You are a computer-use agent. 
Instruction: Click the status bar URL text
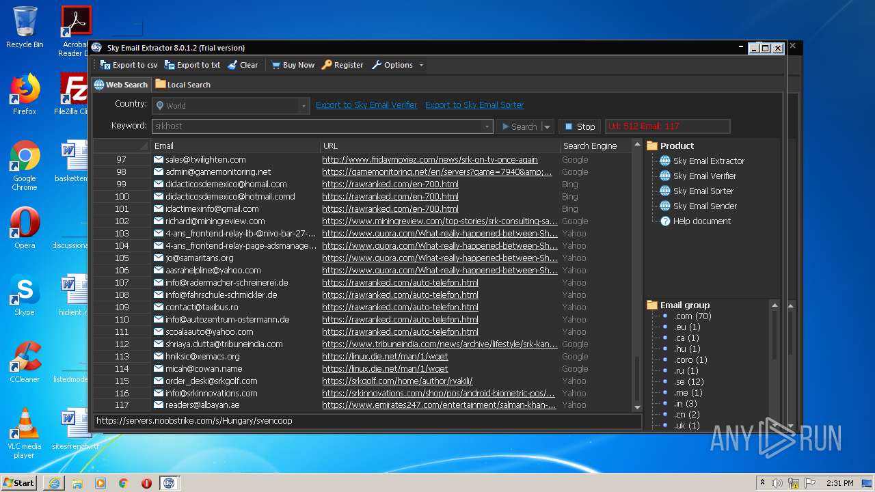[x=194, y=421]
